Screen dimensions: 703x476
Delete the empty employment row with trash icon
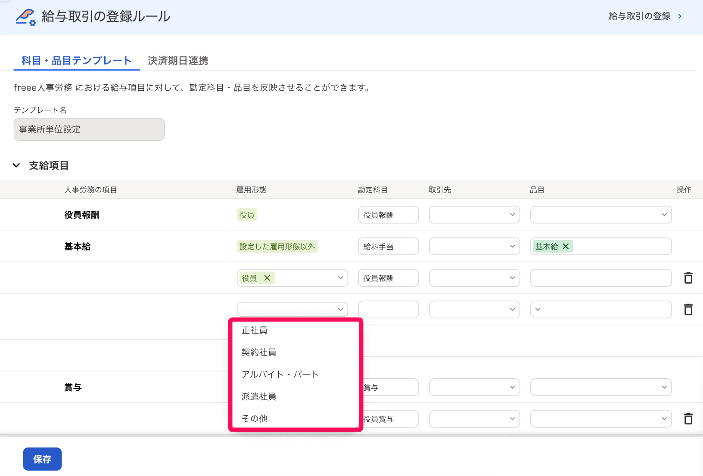pyautogui.click(x=688, y=309)
